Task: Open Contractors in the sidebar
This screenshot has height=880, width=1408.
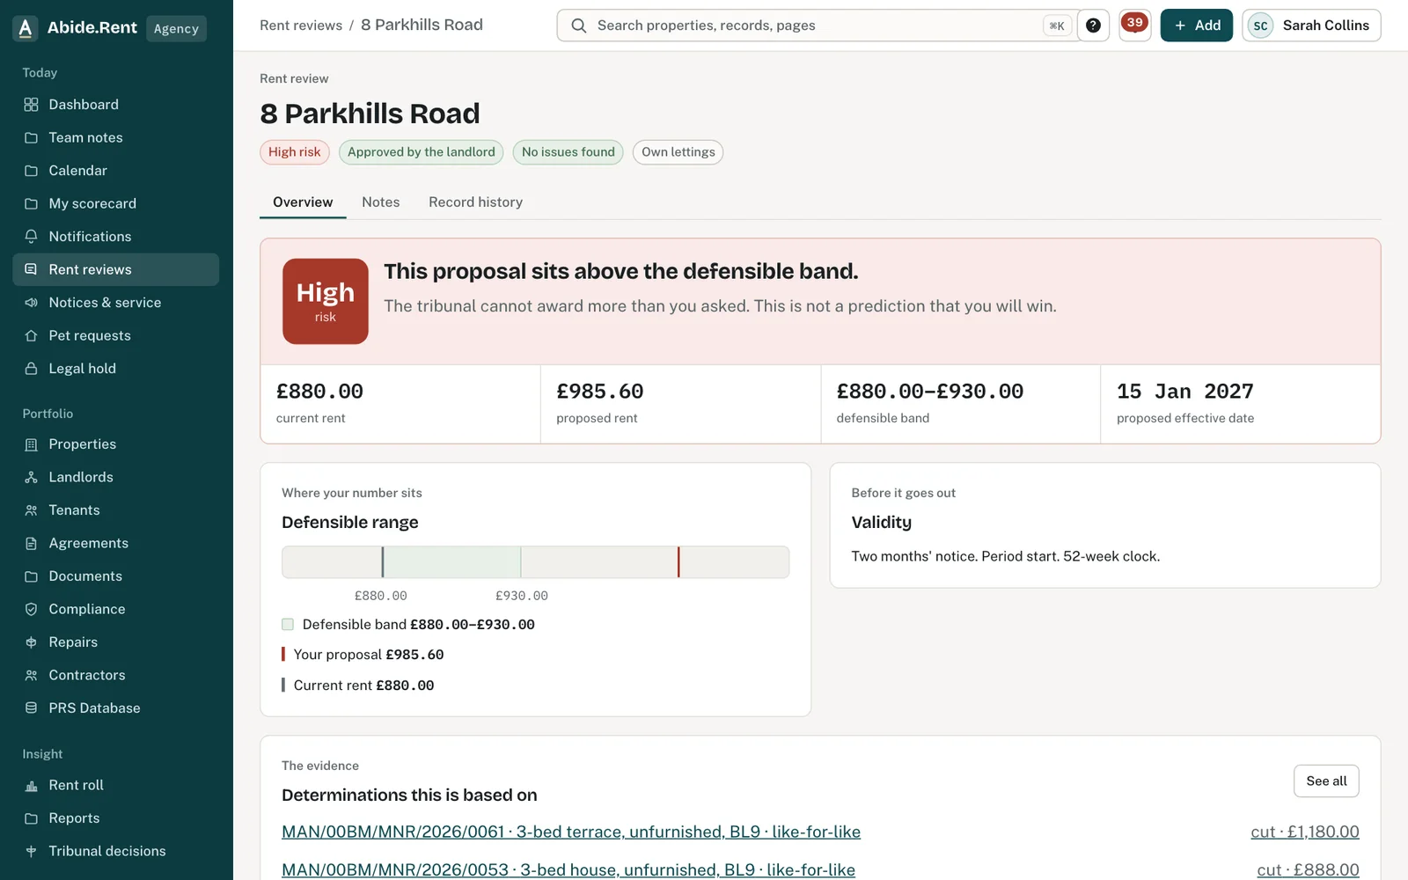Action: point(115,675)
